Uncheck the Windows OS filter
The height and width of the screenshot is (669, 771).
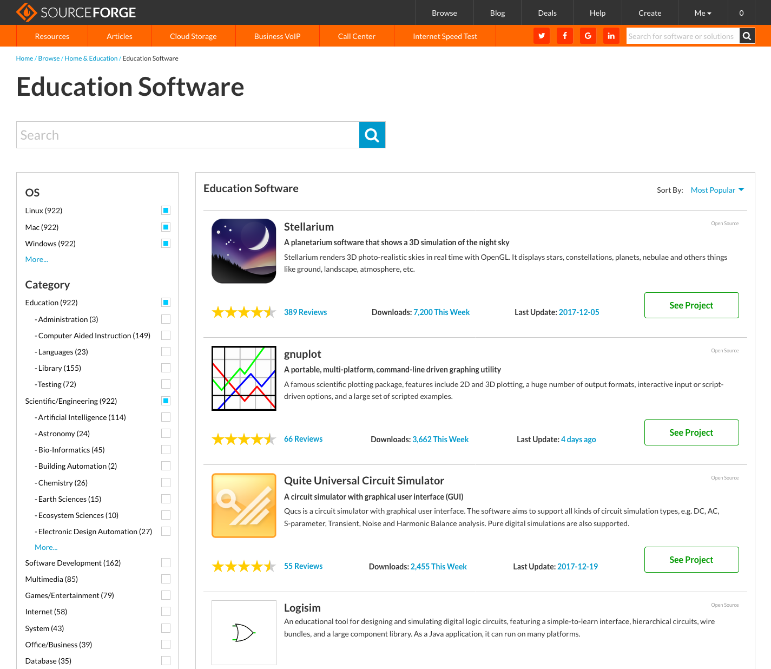click(166, 244)
